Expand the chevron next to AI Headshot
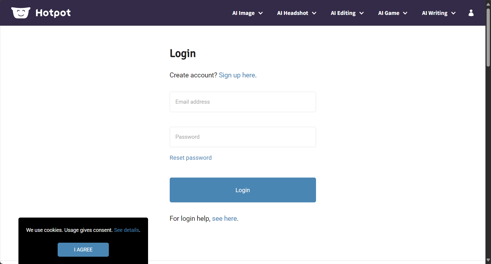Image resolution: width=491 pixels, height=264 pixels. click(314, 13)
